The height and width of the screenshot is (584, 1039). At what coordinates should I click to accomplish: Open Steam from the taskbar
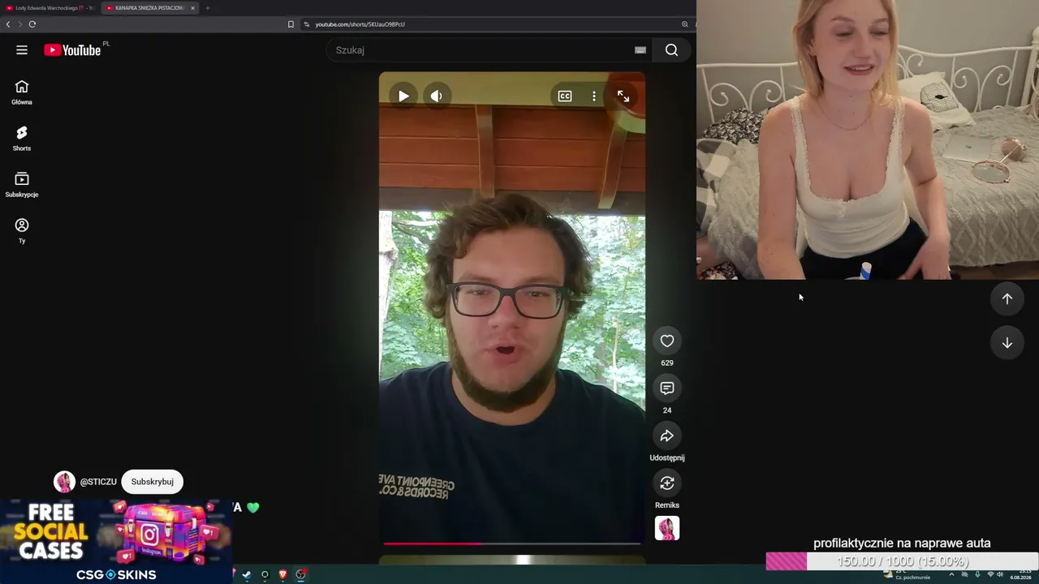[247, 575]
